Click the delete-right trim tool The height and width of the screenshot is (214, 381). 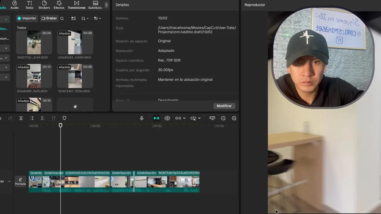[43, 118]
